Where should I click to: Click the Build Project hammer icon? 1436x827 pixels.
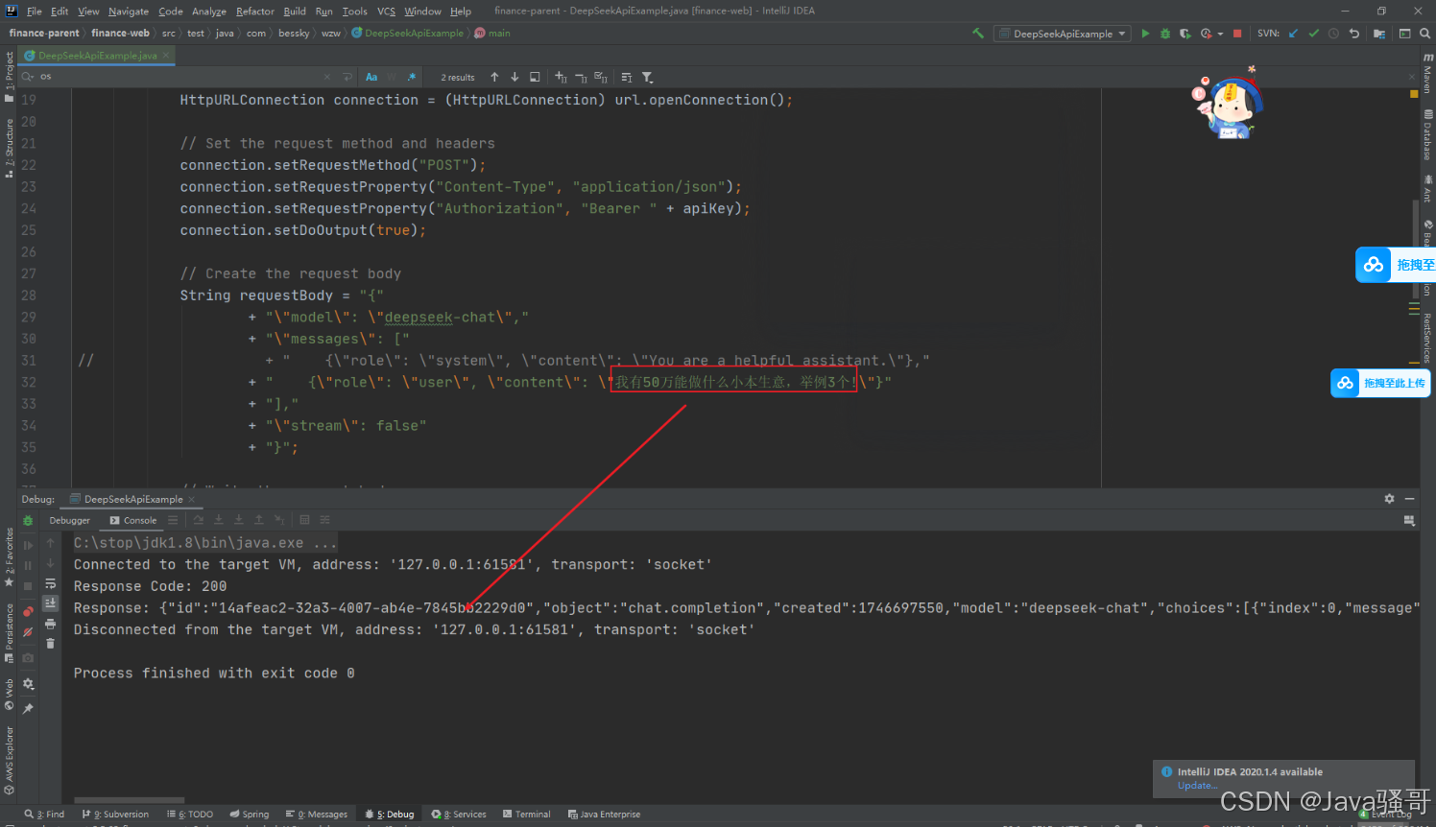(x=978, y=33)
